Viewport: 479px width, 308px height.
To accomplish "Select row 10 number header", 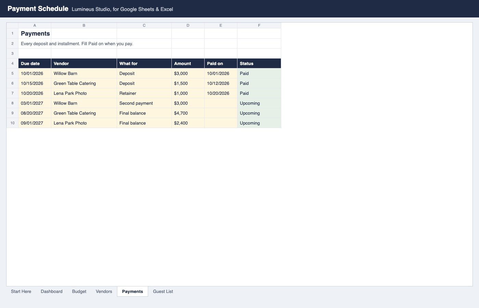I will 12,123.
